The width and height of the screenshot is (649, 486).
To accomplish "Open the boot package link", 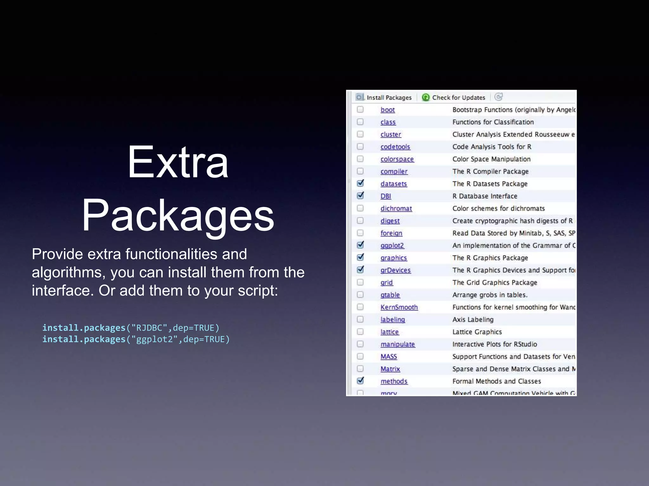I will click(388, 110).
